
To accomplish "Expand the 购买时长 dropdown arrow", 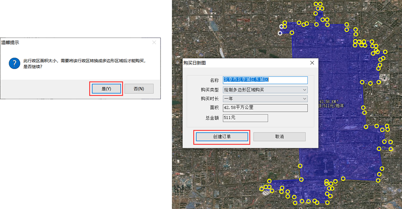I will point(304,98).
